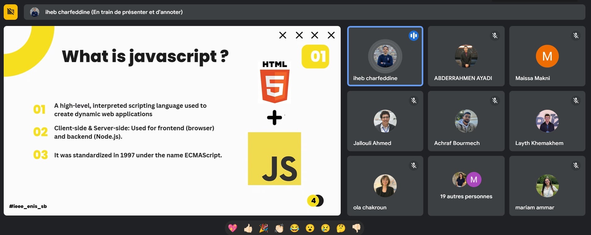The height and width of the screenshot is (235, 591).
Task: Send the thumbs down reaction
Action: click(x=356, y=228)
